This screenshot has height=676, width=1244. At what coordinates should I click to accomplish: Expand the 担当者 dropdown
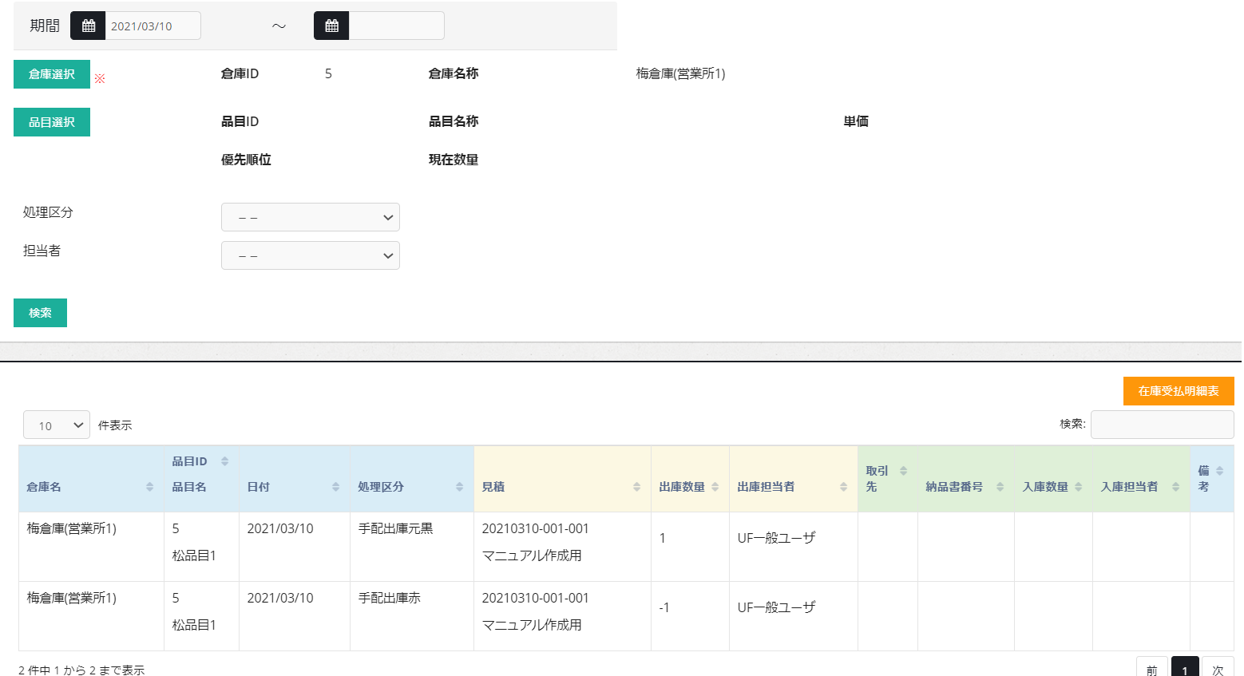click(x=310, y=255)
